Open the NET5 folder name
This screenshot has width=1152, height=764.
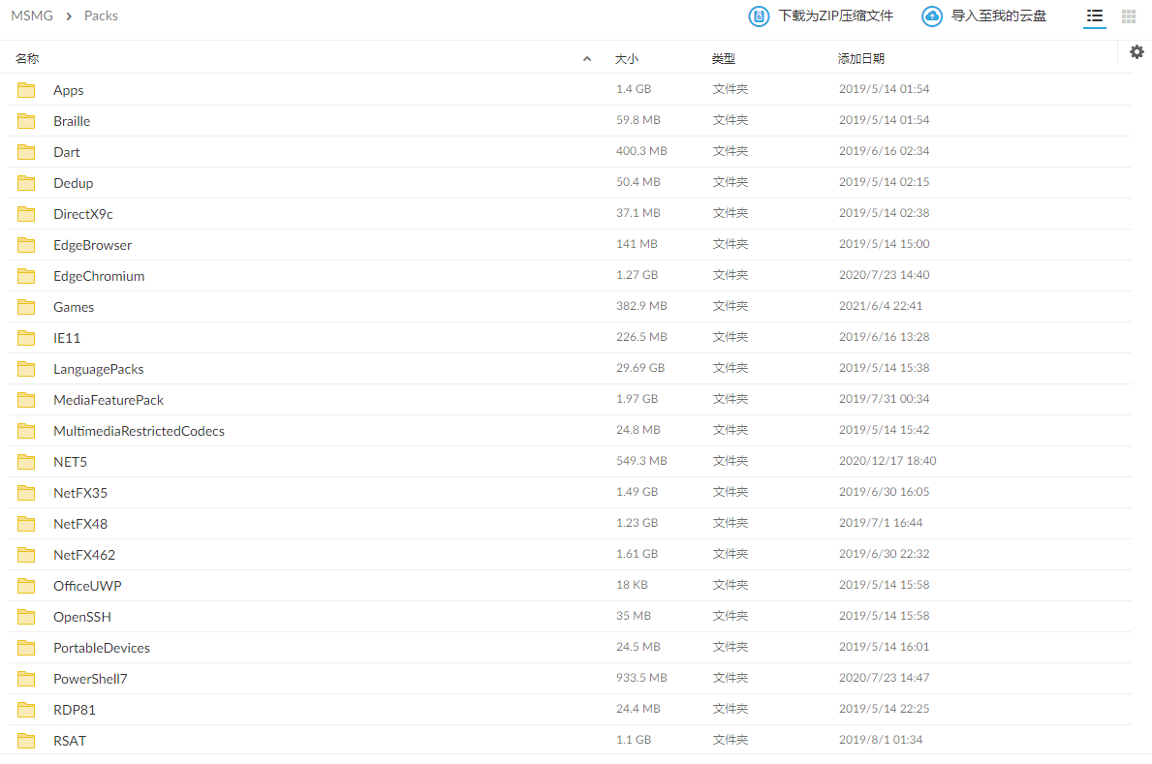point(71,462)
